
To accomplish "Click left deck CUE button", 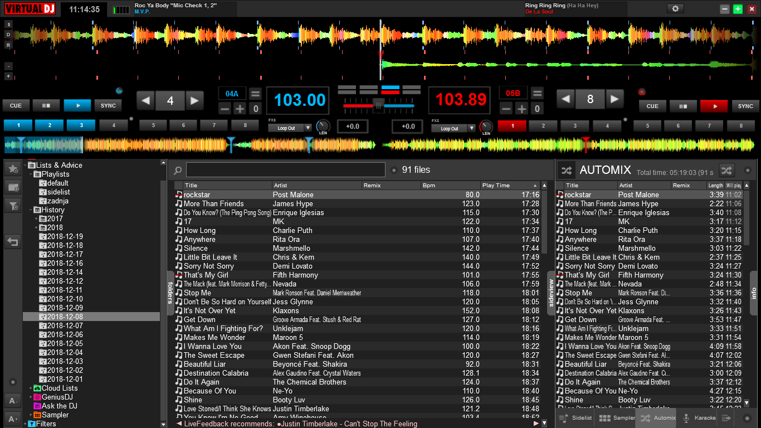I will [x=16, y=105].
